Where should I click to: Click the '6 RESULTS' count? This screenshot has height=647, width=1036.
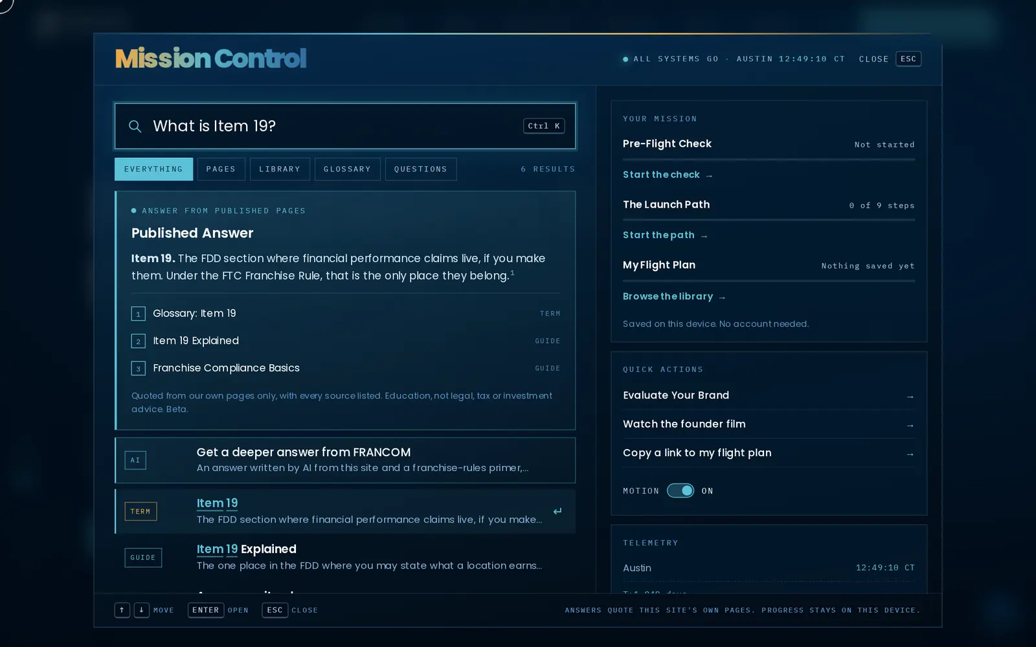[x=548, y=169]
